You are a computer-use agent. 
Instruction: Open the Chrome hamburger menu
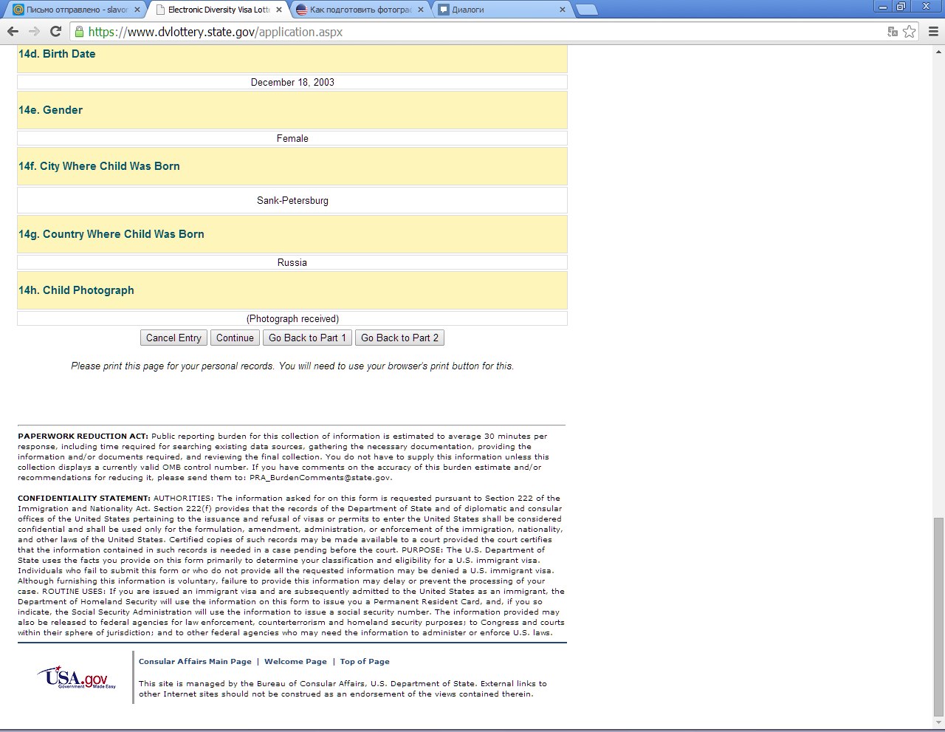(933, 32)
